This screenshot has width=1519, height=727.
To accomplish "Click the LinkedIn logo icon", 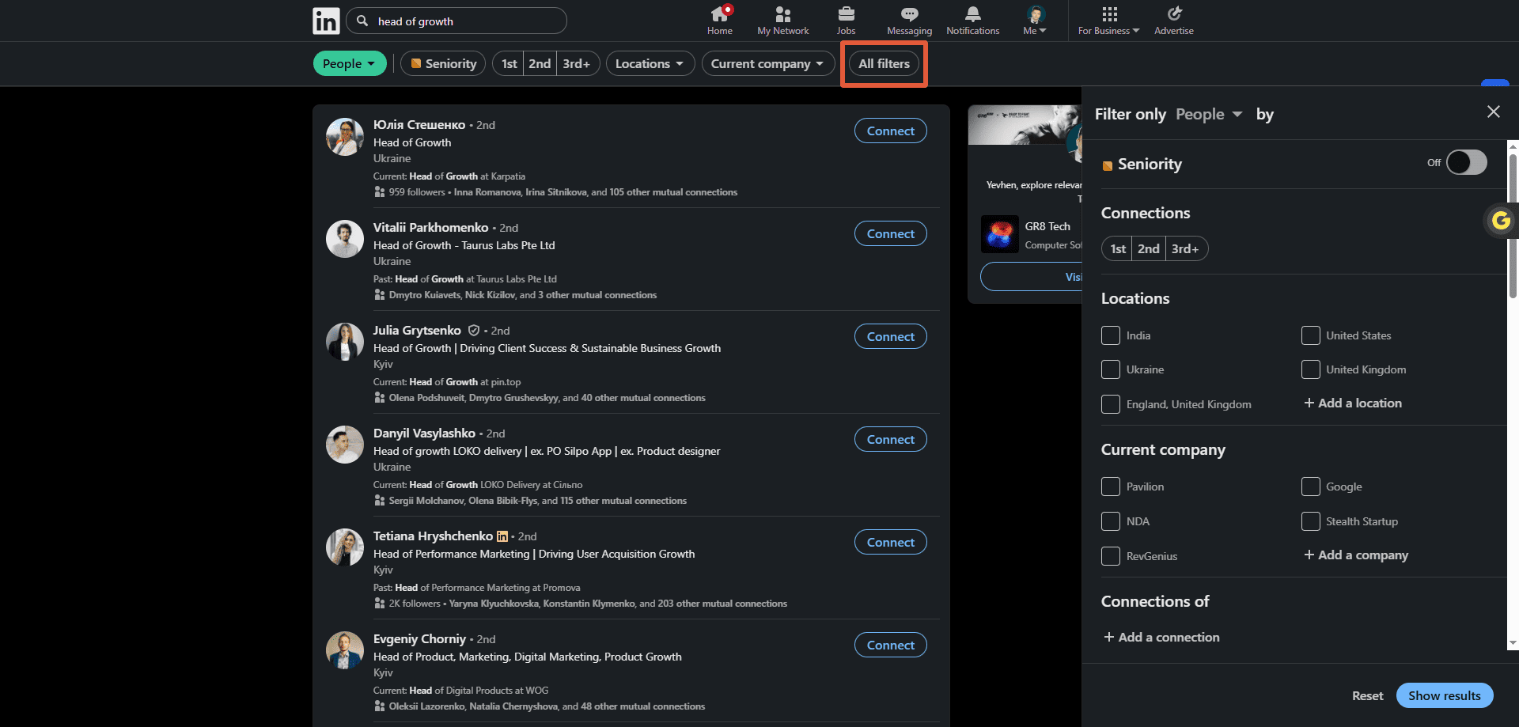I will click(326, 21).
